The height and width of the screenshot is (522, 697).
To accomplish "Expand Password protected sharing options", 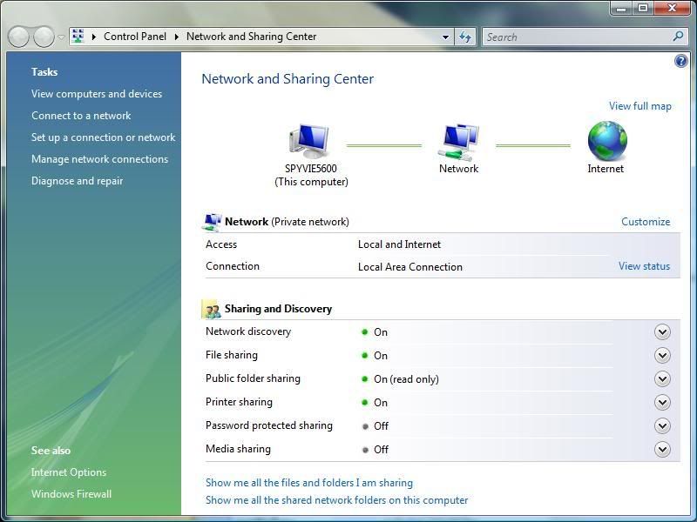I will (x=662, y=425).
